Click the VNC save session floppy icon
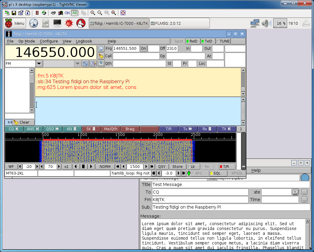 (14, 13)
